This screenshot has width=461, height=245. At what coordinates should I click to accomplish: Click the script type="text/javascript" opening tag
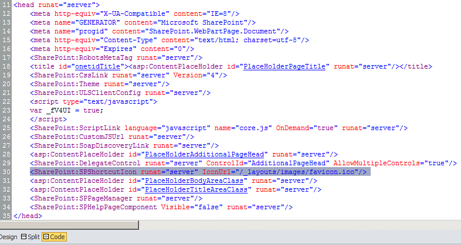click(93, 101)
